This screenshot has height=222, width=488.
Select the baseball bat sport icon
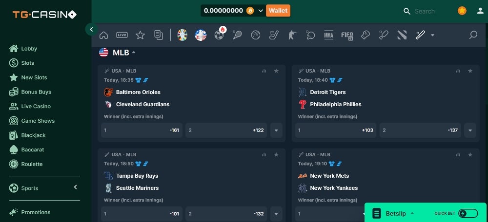click(x=421, y=35)
